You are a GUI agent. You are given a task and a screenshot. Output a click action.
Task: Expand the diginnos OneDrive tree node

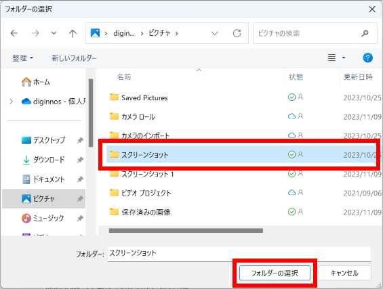click(x=12, y=102)
